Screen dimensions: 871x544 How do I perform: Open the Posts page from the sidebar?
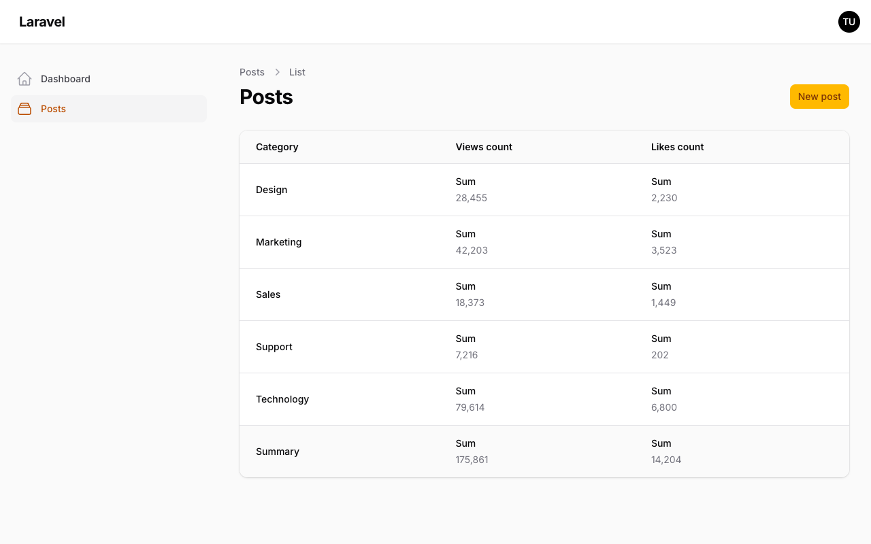click(x=53, y=109)
